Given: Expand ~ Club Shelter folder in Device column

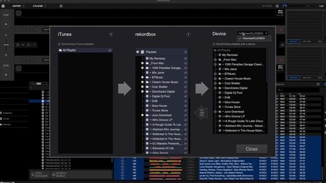Looking at the screenshot, I should (215, 83).
